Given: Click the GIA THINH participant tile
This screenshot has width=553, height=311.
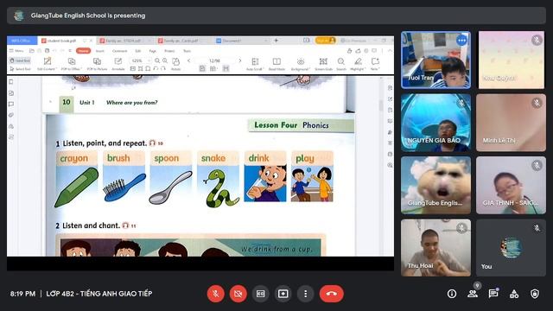Looking at the screenshot, I should pos(511,186).
